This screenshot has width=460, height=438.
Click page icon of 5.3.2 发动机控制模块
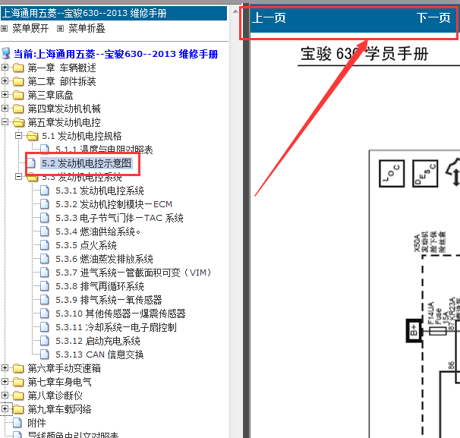(x=45, y=204)
